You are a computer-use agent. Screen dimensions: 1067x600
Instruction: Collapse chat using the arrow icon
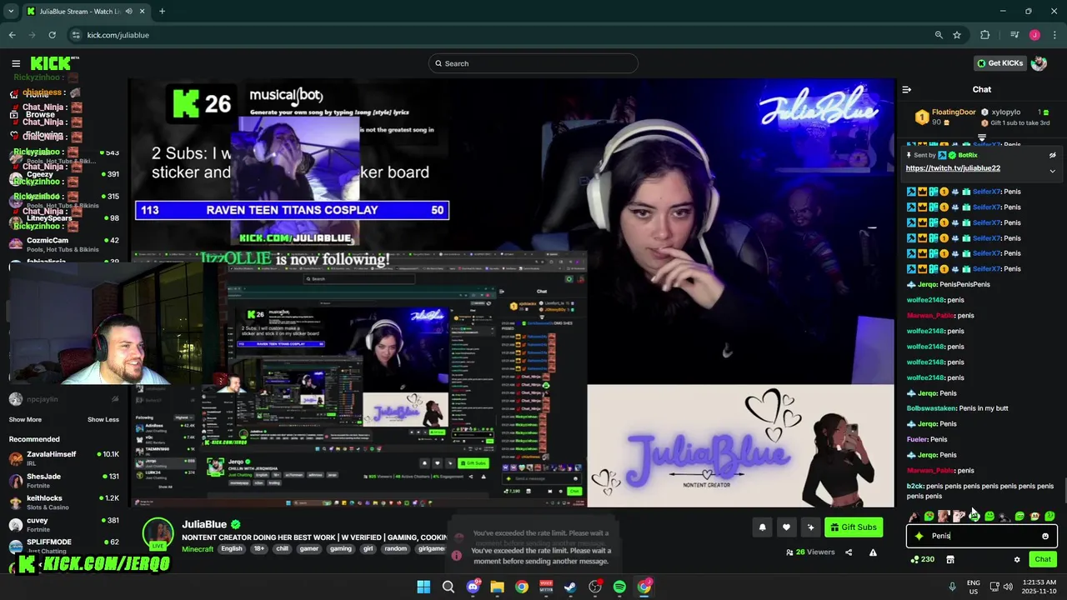(x=907, y=89)
